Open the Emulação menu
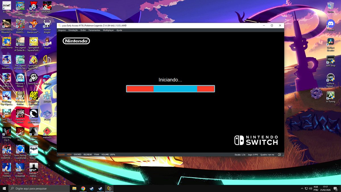Image resolution: width=341 pixels, height=192 pixels. tap(73, 30)
